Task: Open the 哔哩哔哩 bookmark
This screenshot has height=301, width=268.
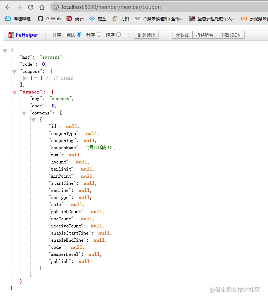Action: 18,18
